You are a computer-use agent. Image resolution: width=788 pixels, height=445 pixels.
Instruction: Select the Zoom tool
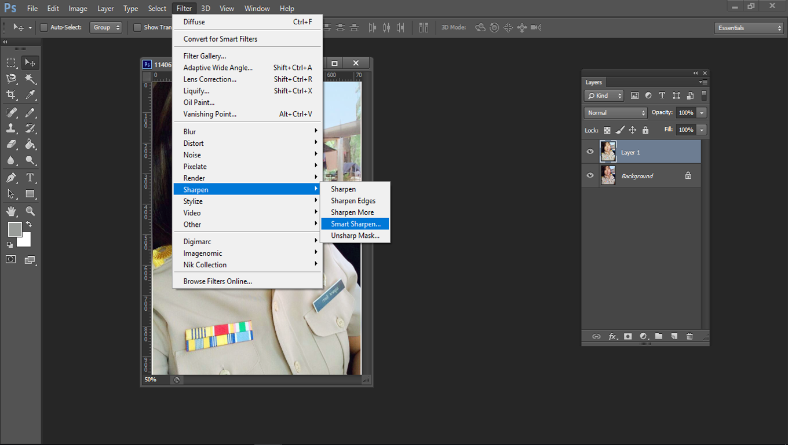pyautogui.click(x=30, y=211)
